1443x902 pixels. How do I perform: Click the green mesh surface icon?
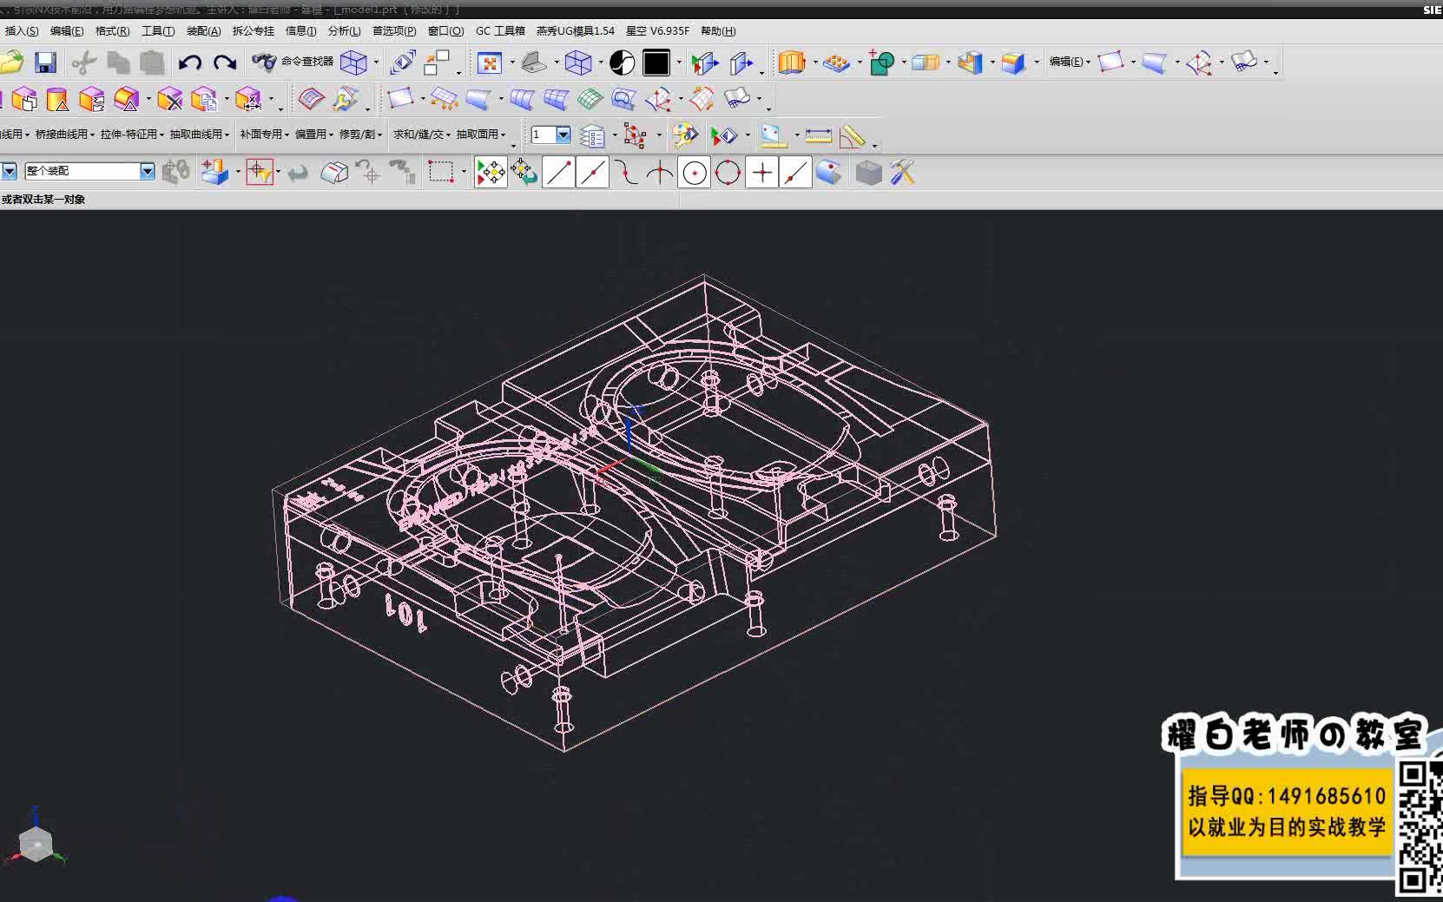coord(590,100)
